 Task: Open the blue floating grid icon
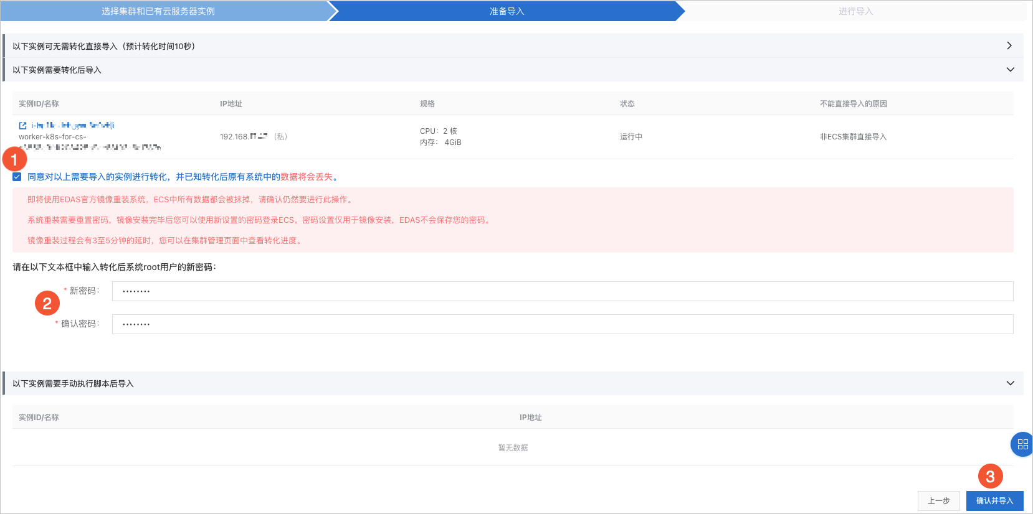coord(1022,444)
